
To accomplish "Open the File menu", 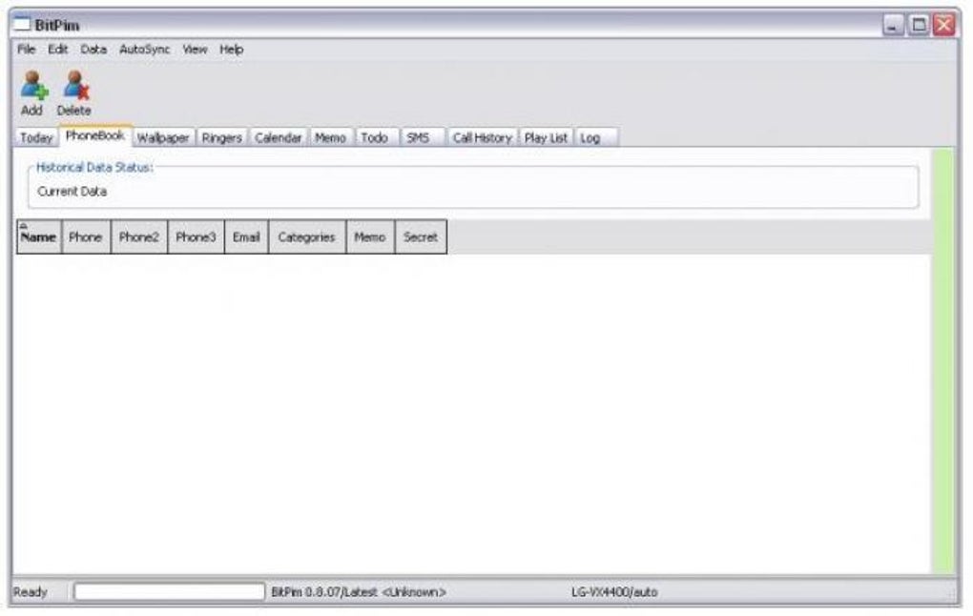I will (26, 49).
